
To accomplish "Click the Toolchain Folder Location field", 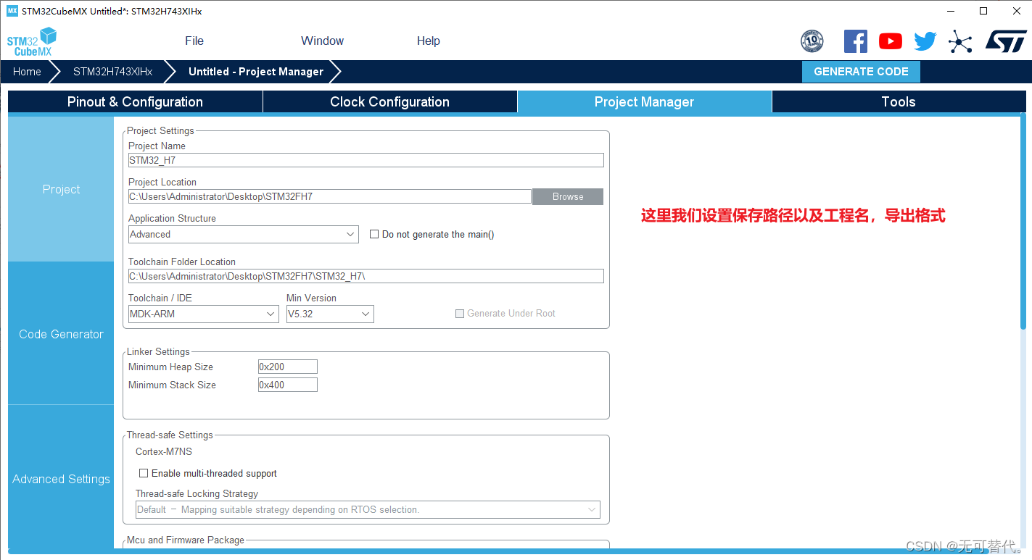I will point(366,276).
